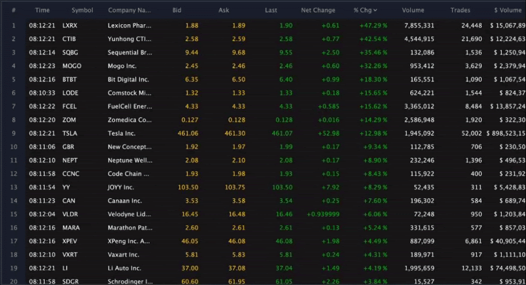This screenshot has width=526, height=285.
Task: Click the Bid column header
Action: pyautogui.click(x=177, y=10)
